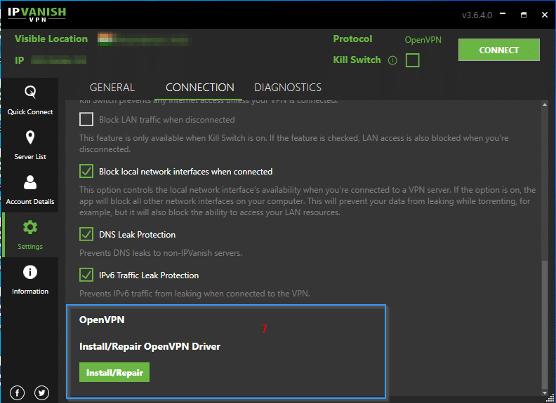Click the settings vertical scrollbar thumb

pyautogui.click(x=545, y=325)
